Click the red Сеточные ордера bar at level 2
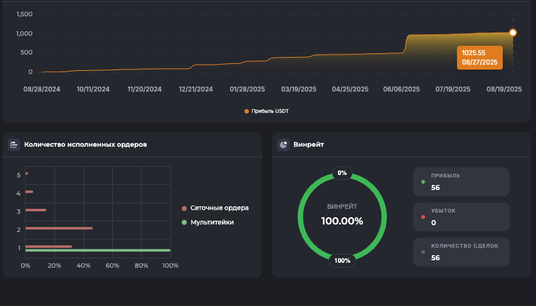The width and height of the screenshot is (536, 306). (x=59, y=228)
